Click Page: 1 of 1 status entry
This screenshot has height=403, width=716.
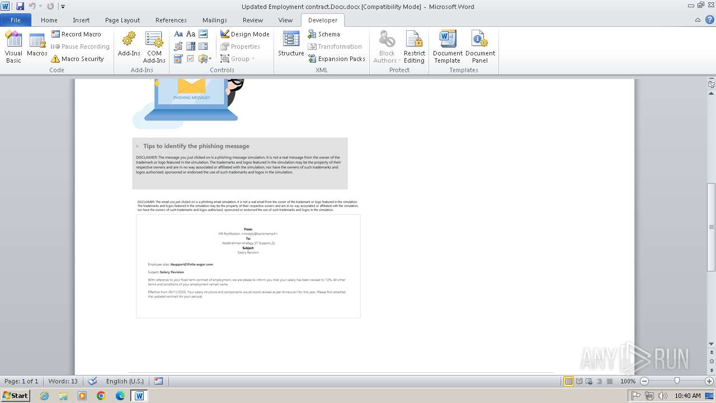tap(21, 381)
